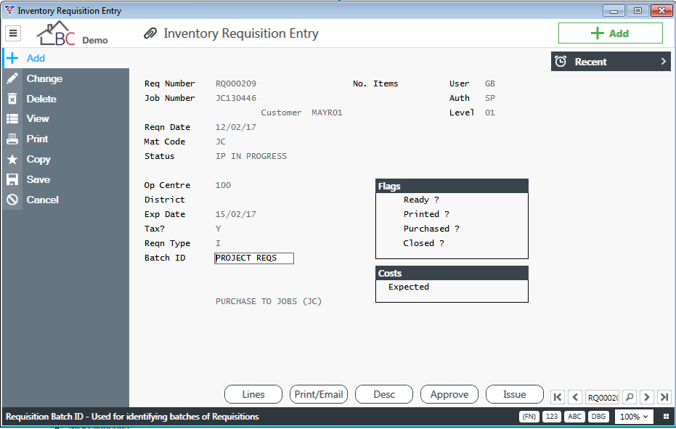676x429 pixels.
Task: Go to last record arrow
Action: click(664, 397)
